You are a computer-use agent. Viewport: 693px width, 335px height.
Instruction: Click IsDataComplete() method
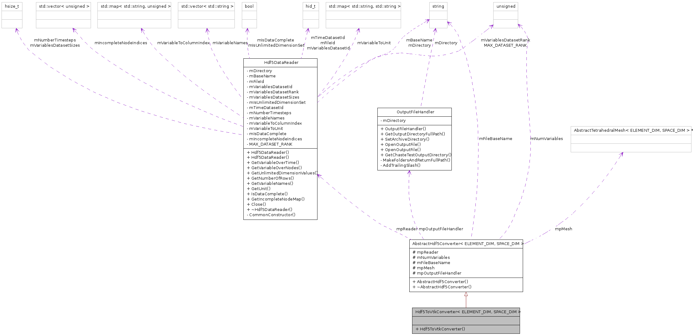(x=267, y=194)
